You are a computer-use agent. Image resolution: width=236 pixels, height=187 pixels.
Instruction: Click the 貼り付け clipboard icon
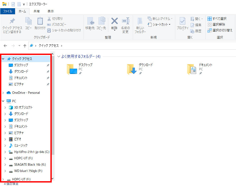(x=40, y=22)
